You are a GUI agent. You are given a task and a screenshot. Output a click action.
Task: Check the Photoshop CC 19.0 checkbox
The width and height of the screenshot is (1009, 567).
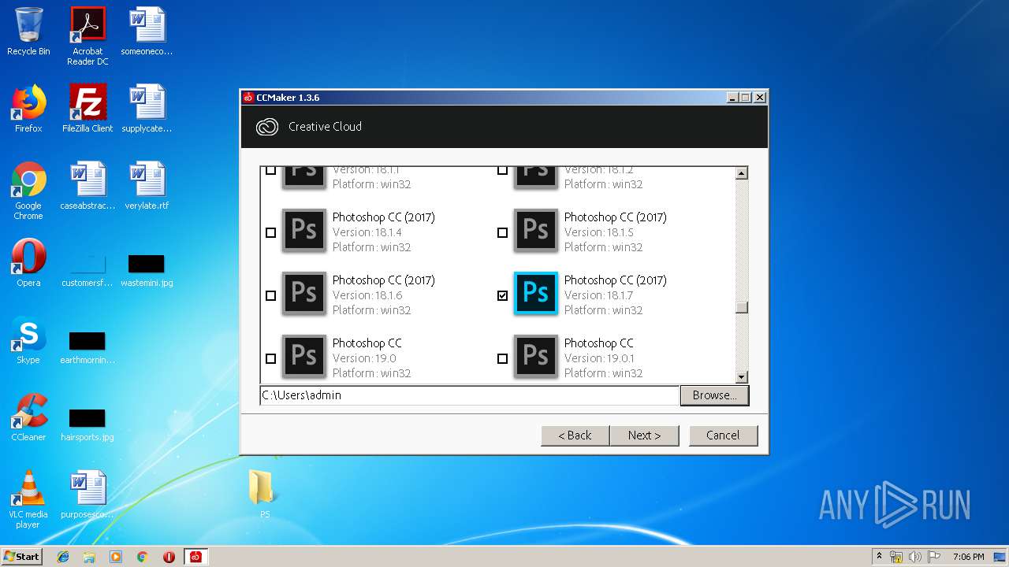270,358
